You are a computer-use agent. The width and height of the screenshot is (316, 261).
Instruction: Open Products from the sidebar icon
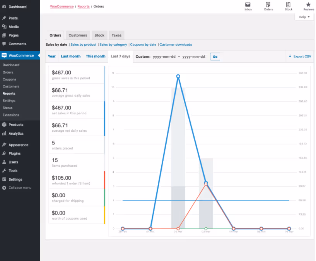pyautogui.click(x=5, y=125)
